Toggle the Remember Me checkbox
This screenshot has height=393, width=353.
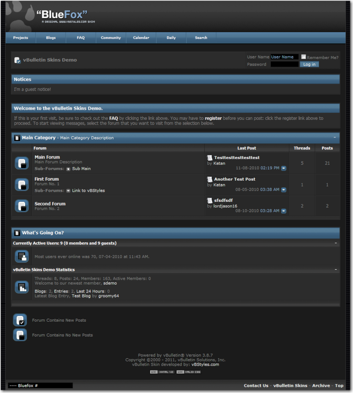click(x=304, y=57)
